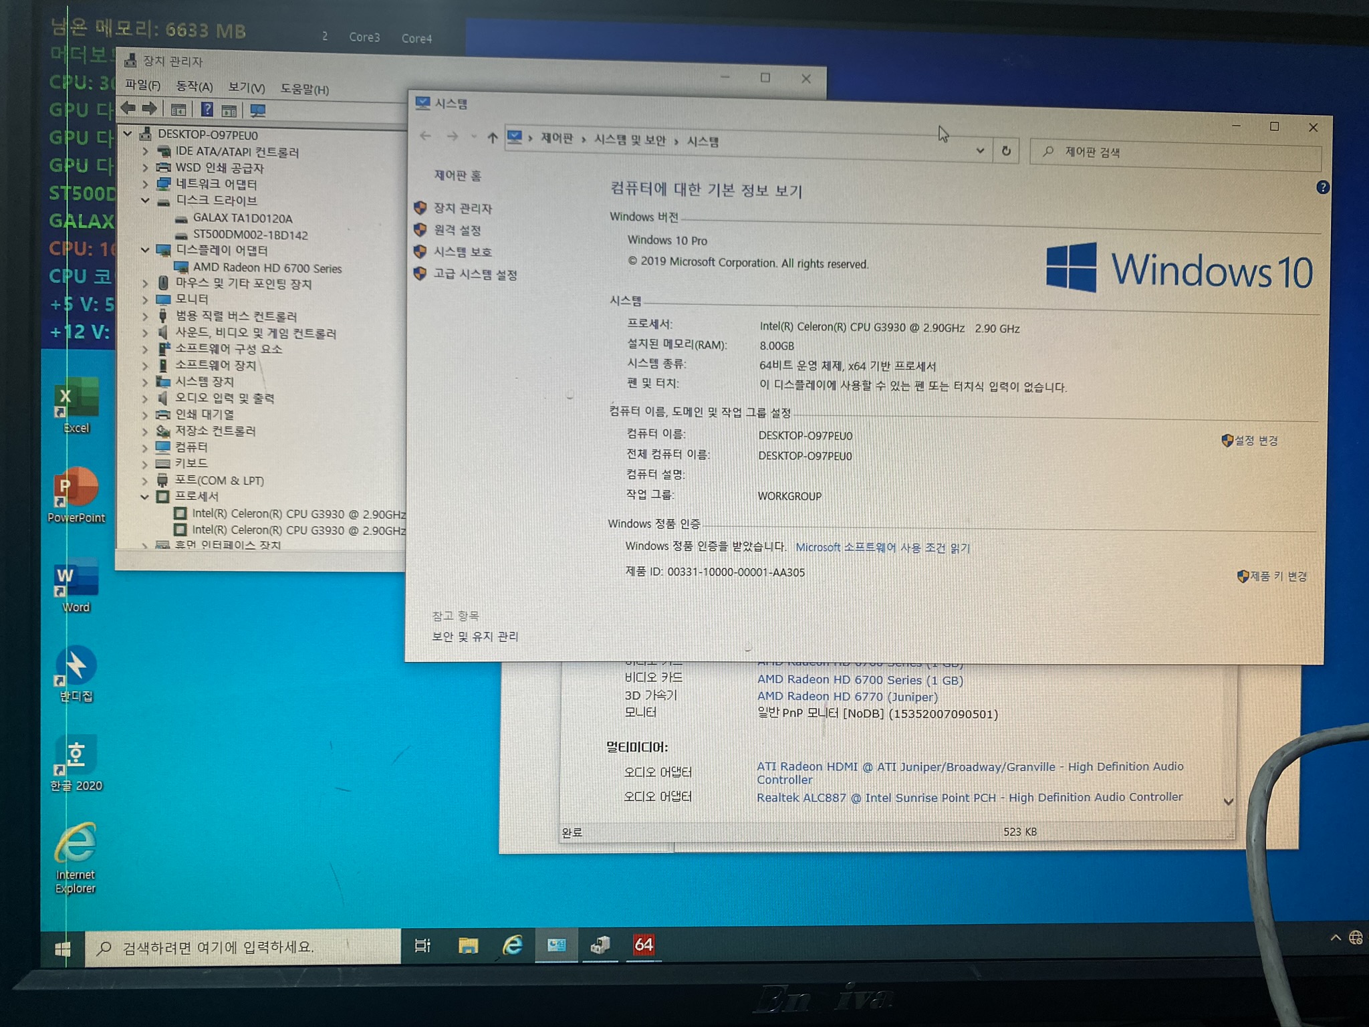Select 키보드 device category
The height and width of the screenshot is (1027, 1369).
tap(191, 463)
